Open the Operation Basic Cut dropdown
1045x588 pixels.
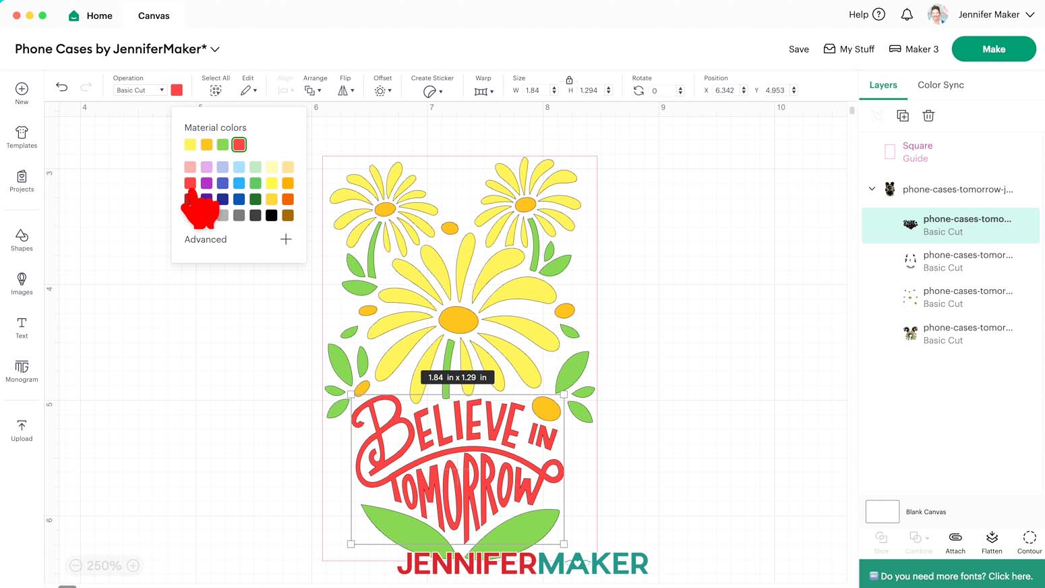[x=140, y=90]
